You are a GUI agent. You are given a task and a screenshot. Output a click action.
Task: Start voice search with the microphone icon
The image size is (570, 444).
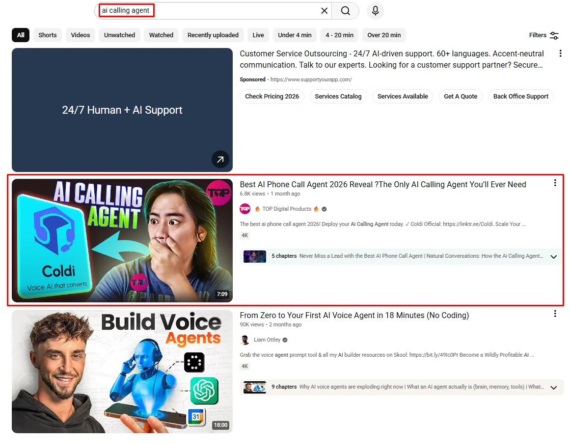tap(376, 11)
